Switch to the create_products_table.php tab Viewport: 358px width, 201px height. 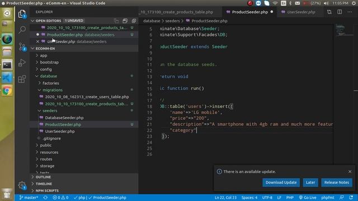point(180,12)
